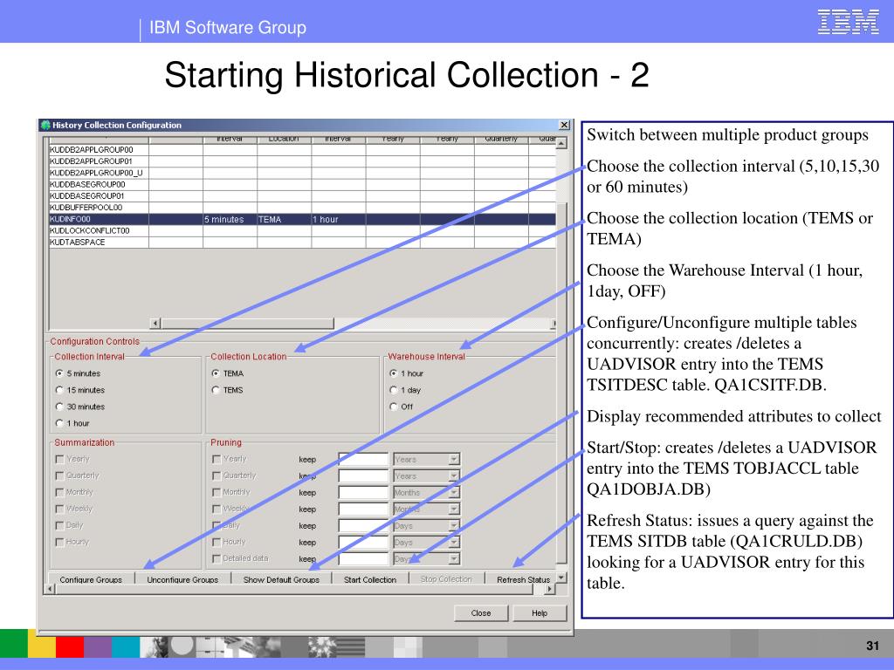Click the dialog title bar X button
Screen dimensions: 894x670
(564, 125)
